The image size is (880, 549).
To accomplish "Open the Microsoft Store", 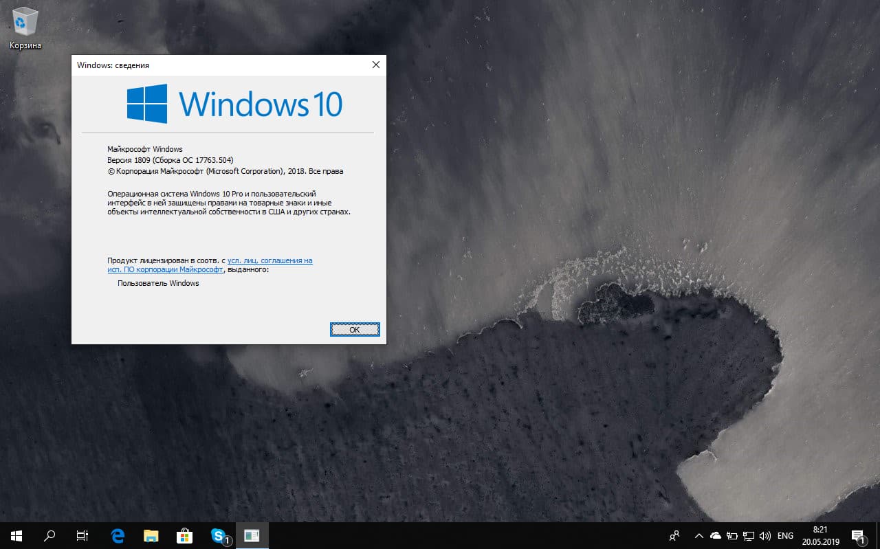I will (184, 535).
